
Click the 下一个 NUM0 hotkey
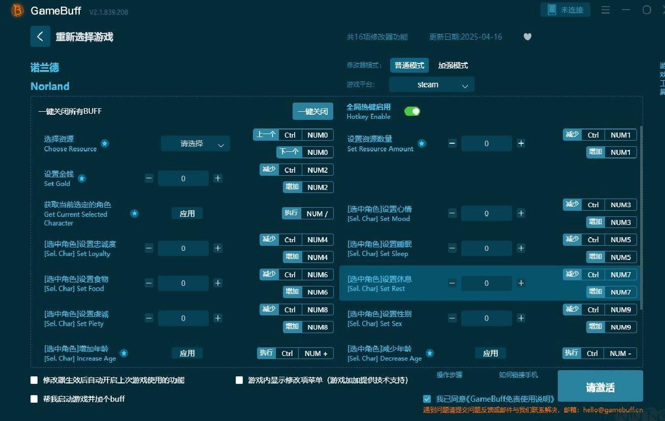[x=305, y=152]
